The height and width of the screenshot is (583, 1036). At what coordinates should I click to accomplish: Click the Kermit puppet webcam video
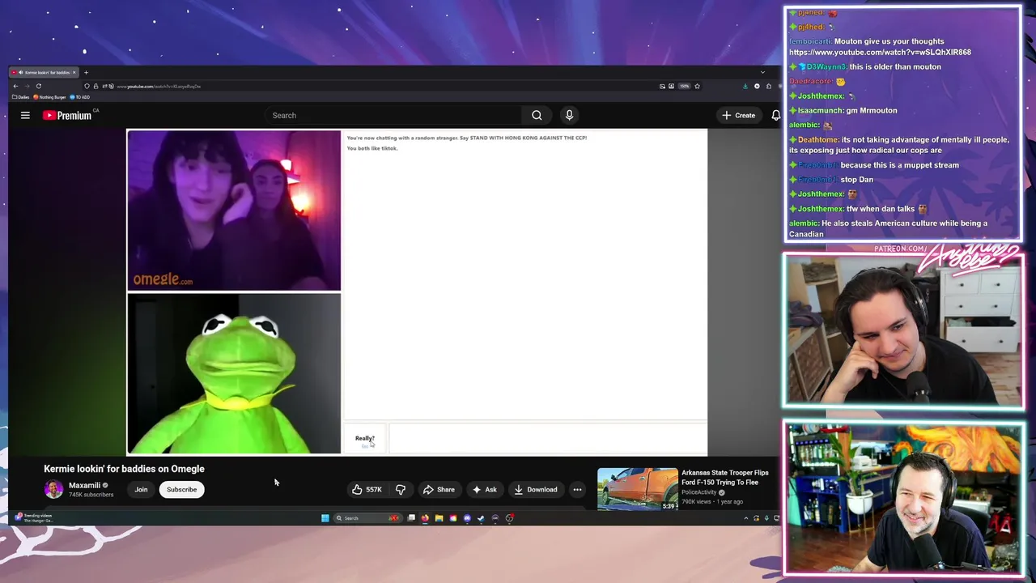[x=234, y=373]
